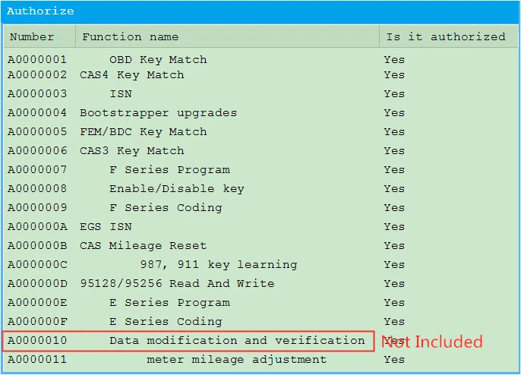Screen dimensions: 521x375
Task: Click the OBD Key Match function name
Action: tap(158, 60)
